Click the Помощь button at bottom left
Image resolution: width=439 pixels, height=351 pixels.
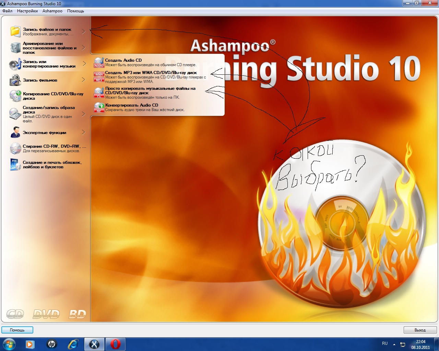[x=17, y=330]
